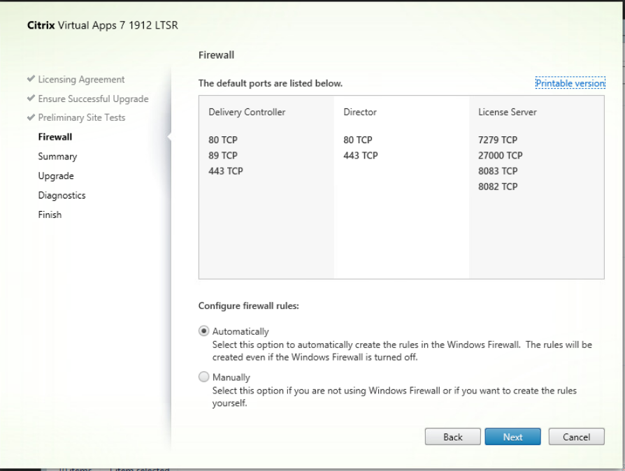Go to the Licensing Agreement step
625x471 pixels.
point(81,79)
